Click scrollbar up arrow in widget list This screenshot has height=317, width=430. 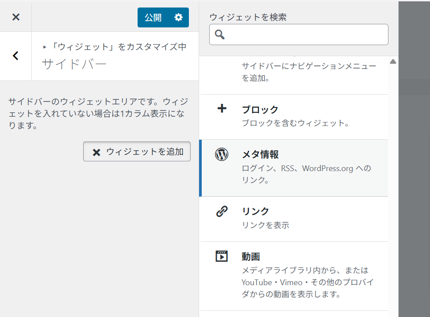(393, 61)
